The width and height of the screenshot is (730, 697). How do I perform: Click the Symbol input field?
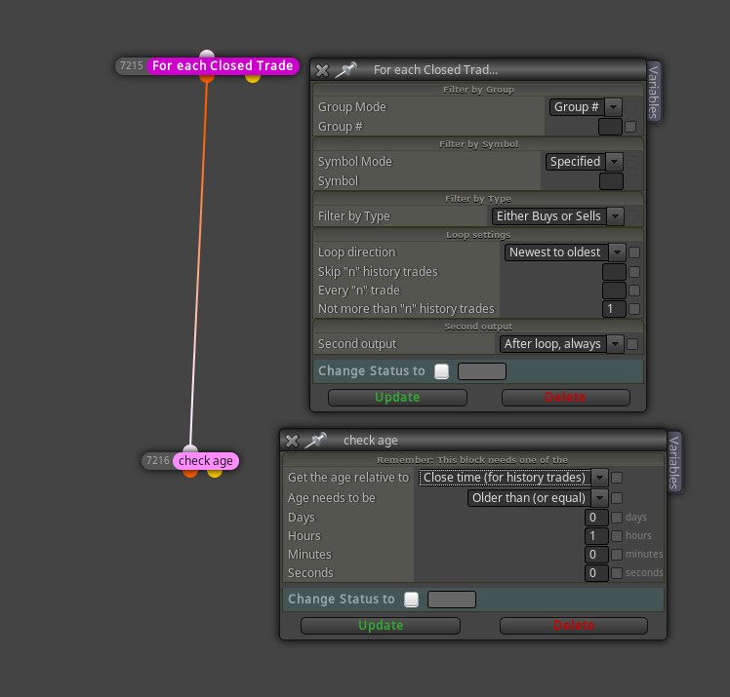tap(611, 181)
